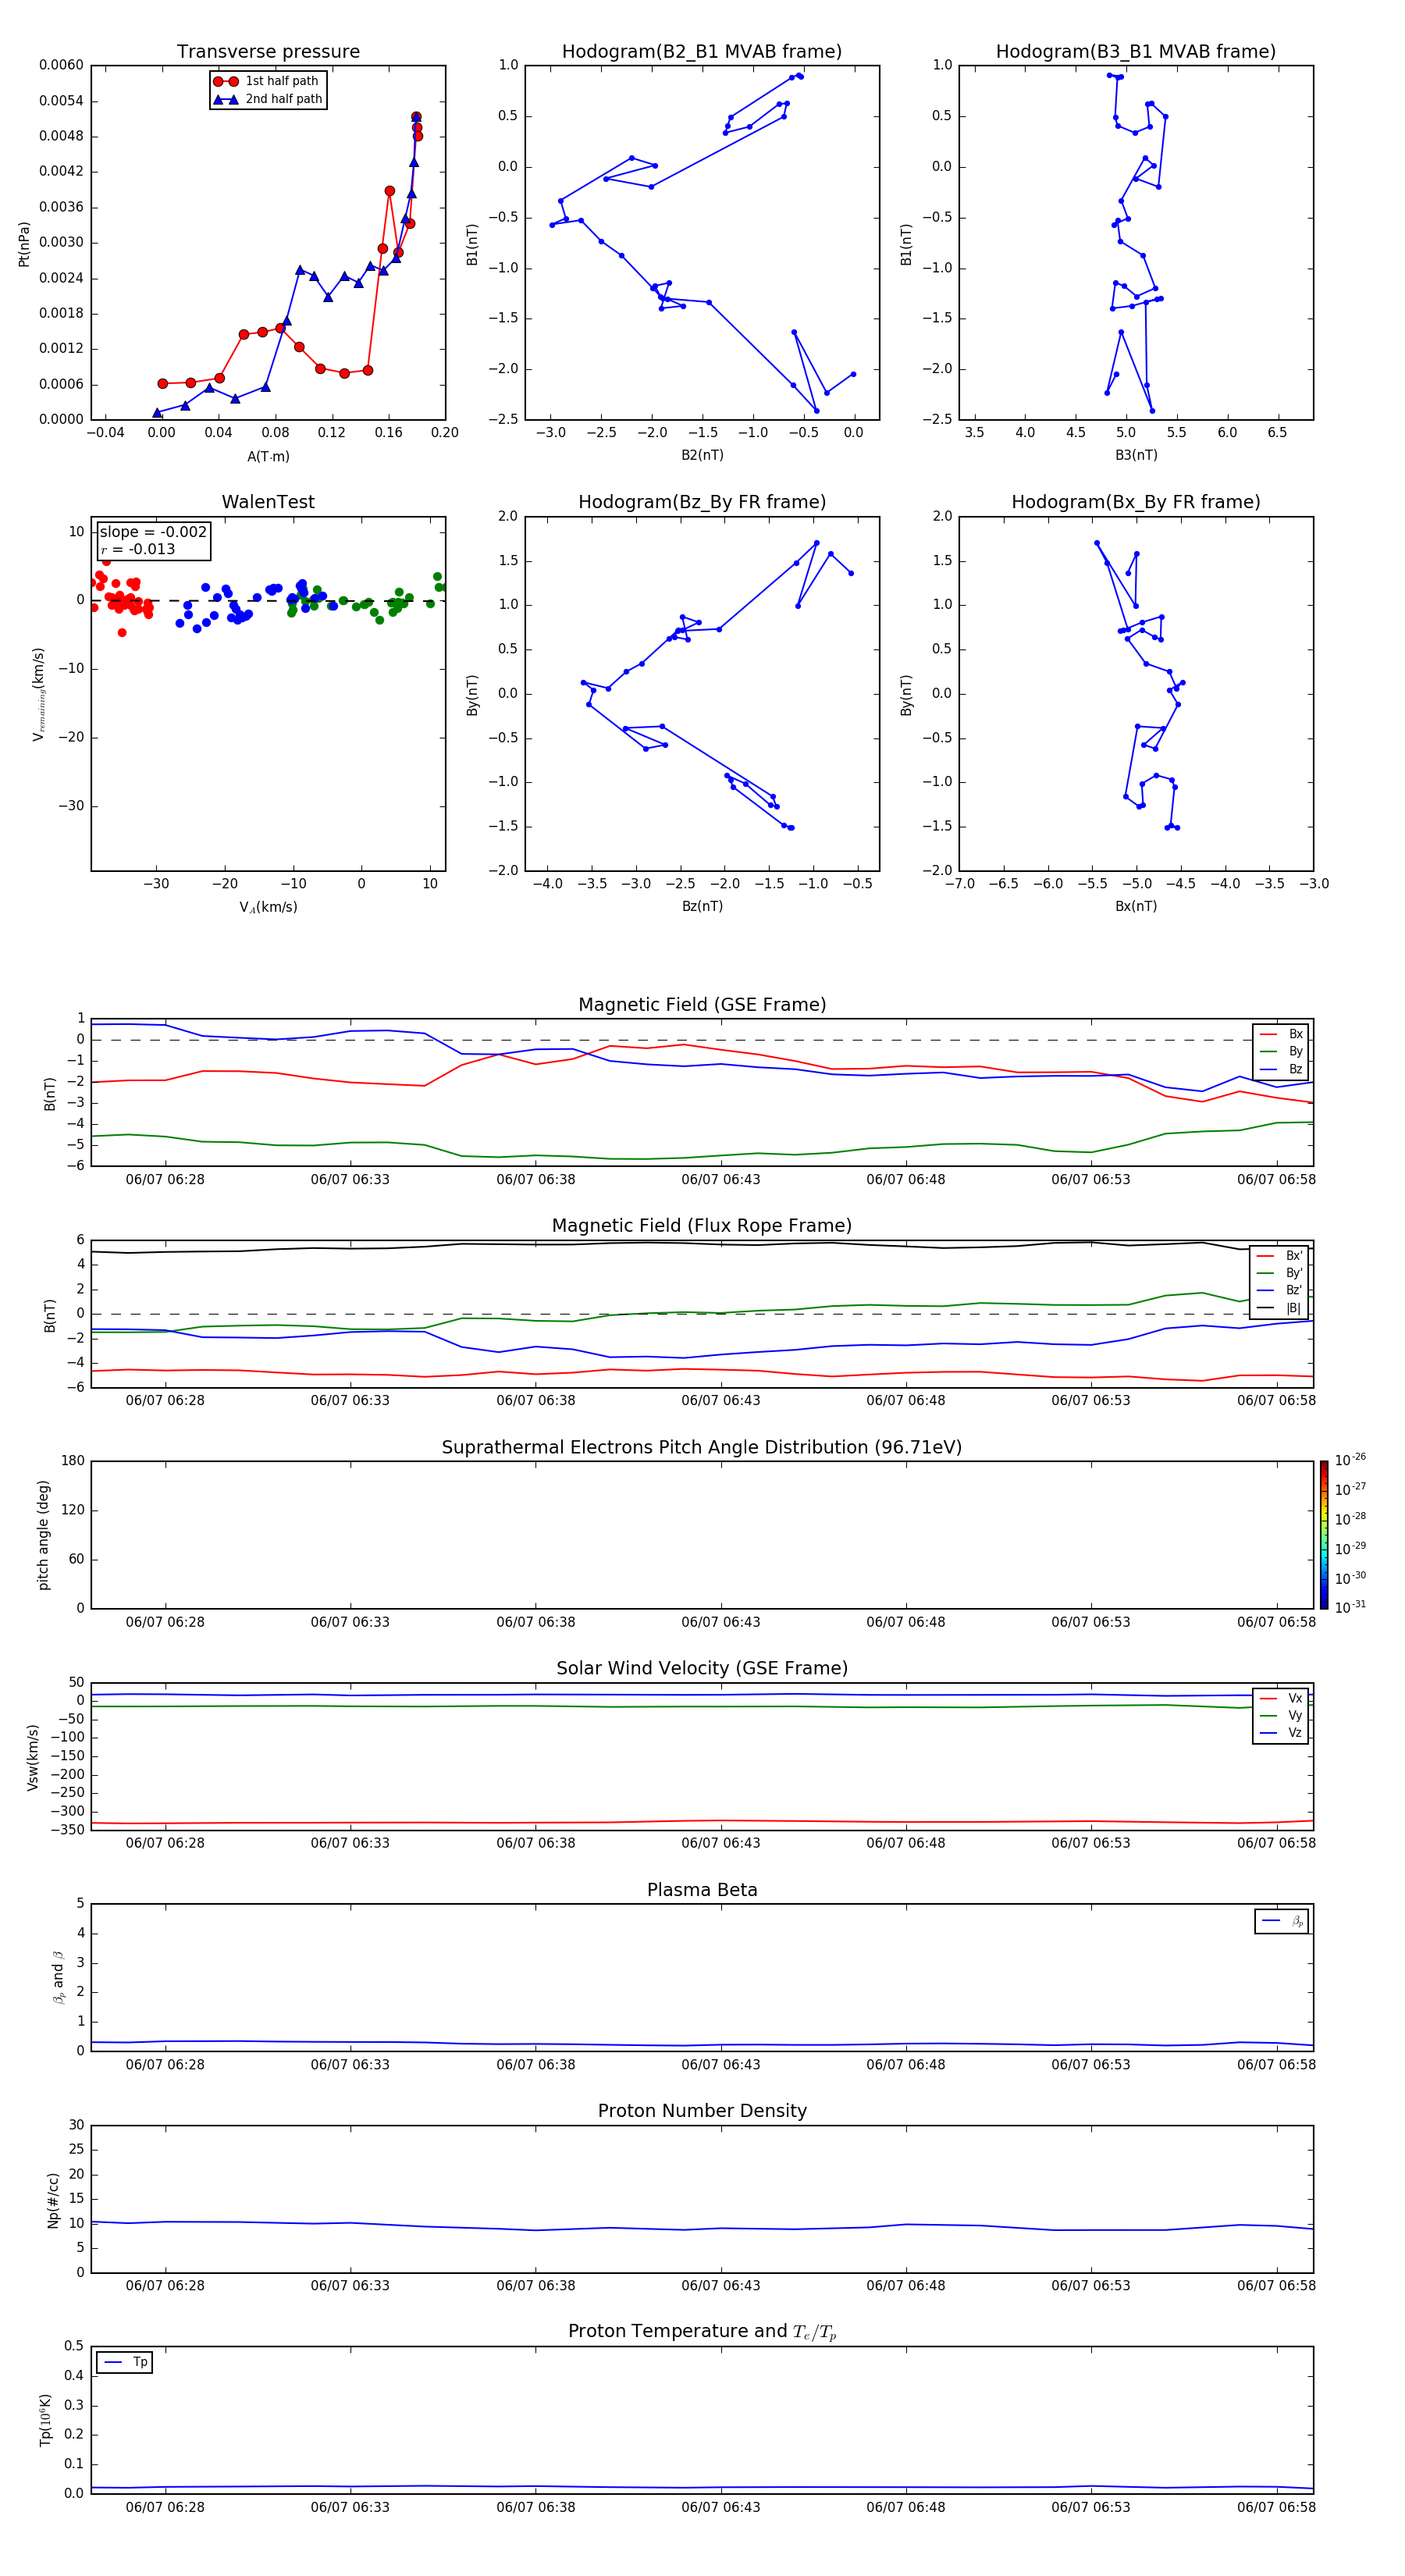Click the 'βp and β' y-axis label
This screenshot has width=1405, height=2576.
(58, 1978)
